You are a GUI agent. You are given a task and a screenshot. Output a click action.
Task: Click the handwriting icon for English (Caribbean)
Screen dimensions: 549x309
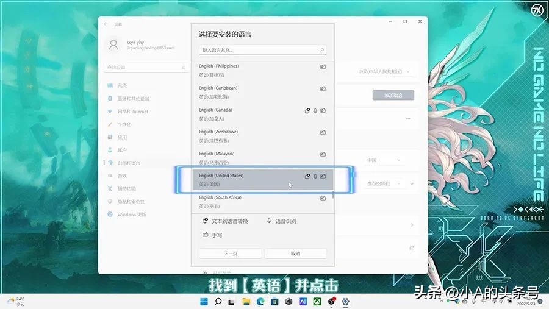click(x=323, y=88)
